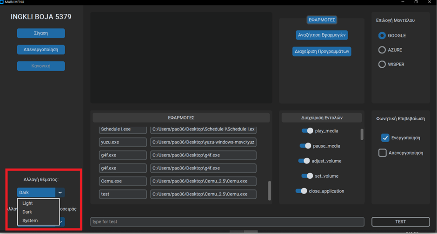Check the Απενεργοποίηση voice confirmation checkbox
The width and height of the screenshot is (437, 234).
382,153
